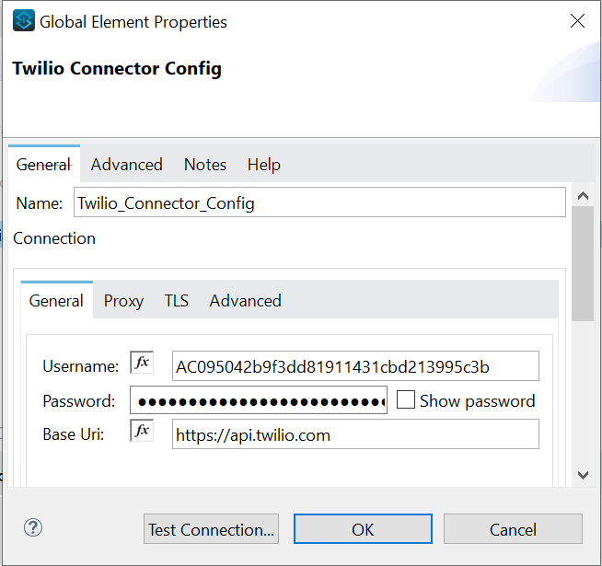The image size is (602, 566).
Task: Click the Connection section label
Action: [x=54, y=238]
